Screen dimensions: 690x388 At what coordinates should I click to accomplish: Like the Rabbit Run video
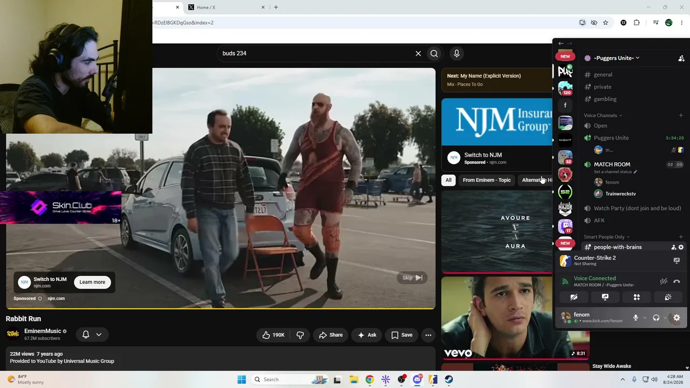(x=273, y=335)
